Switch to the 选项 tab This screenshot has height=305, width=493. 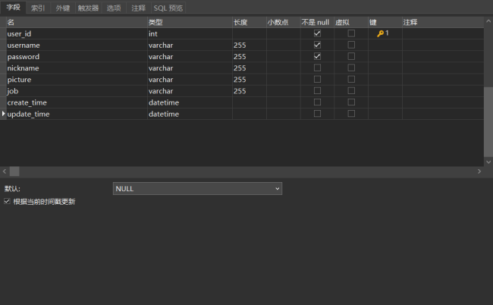114,8
